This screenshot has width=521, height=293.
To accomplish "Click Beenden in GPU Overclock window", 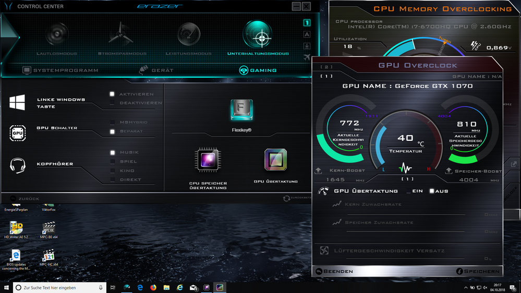I will click(x=334, y=272).
